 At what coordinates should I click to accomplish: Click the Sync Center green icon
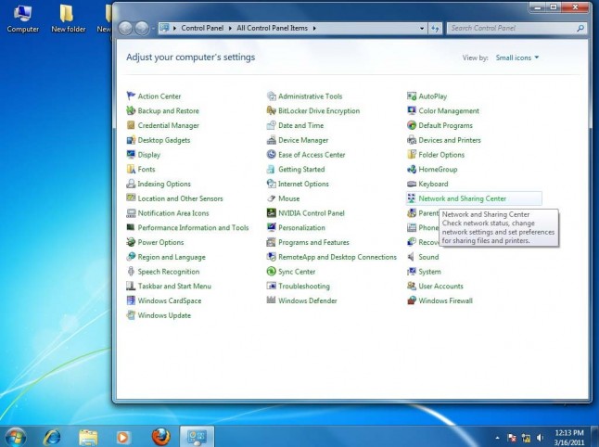[272, 271]
